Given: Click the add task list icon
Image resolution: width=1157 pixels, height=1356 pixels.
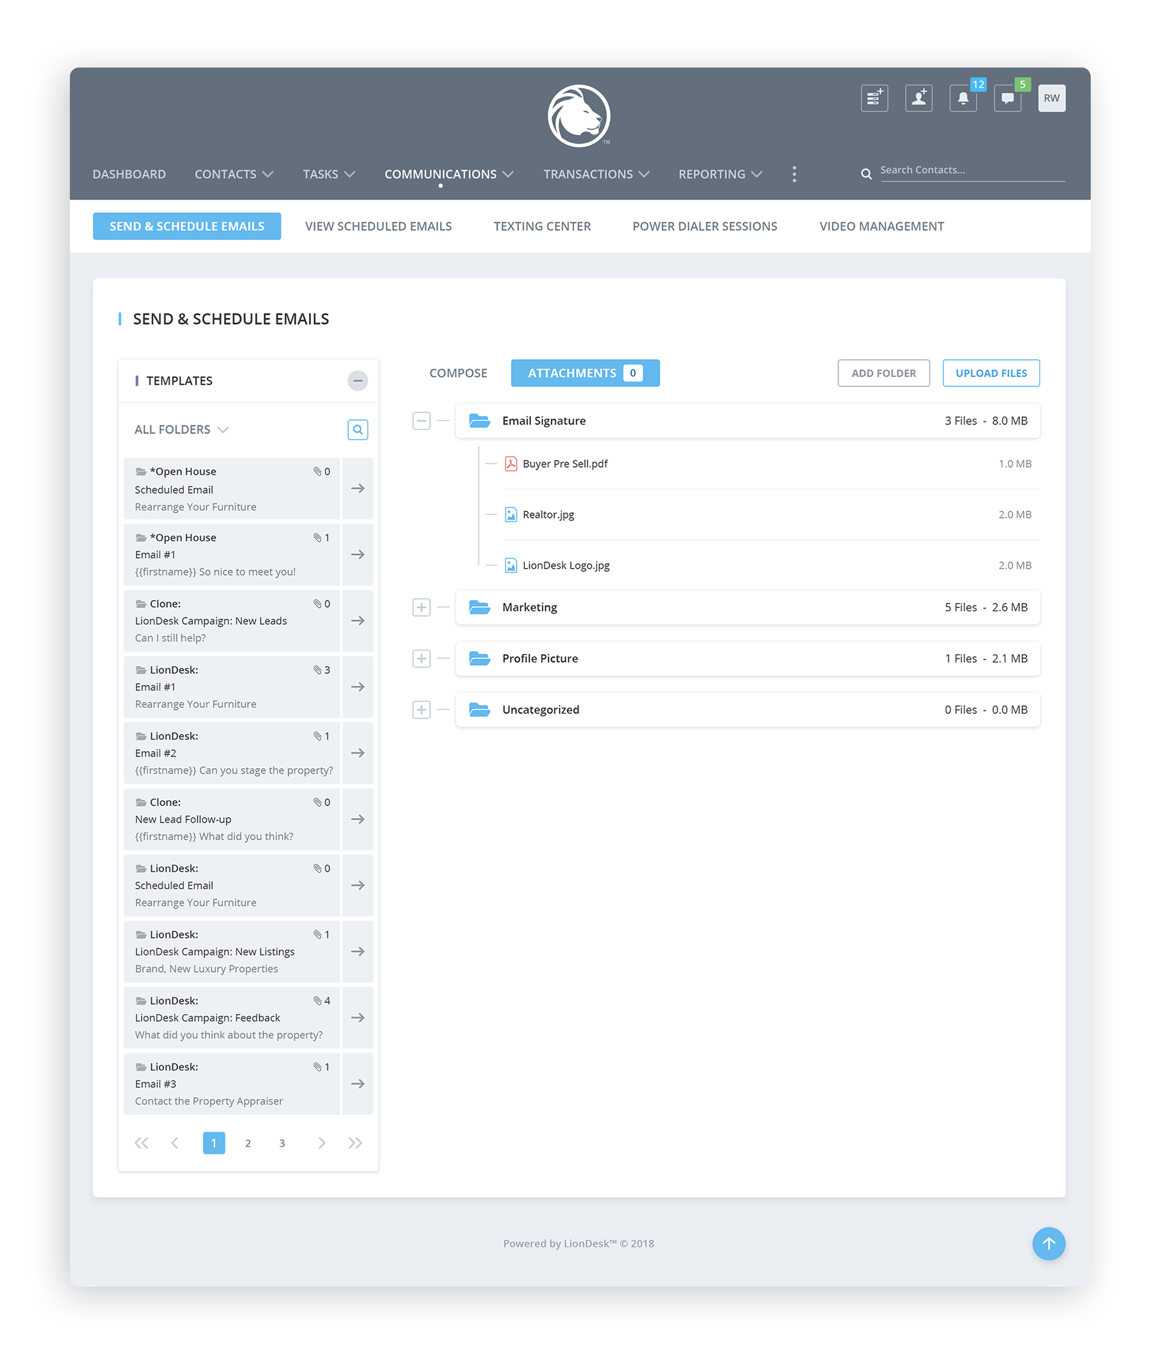Looking at the screenshot, I should [x=874, y=98].
